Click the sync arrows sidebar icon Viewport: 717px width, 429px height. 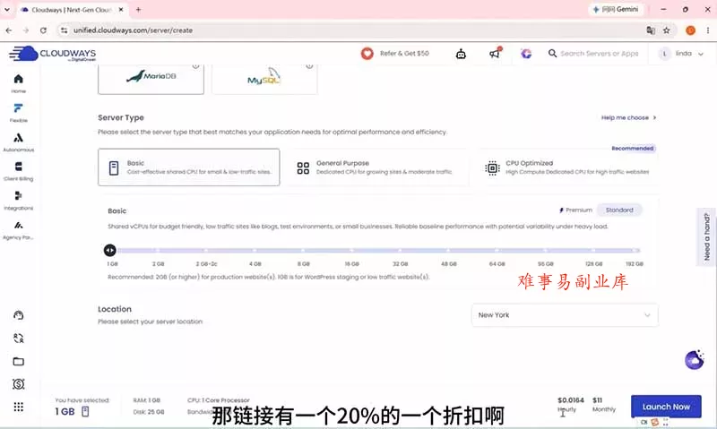[x=18, y=338]
